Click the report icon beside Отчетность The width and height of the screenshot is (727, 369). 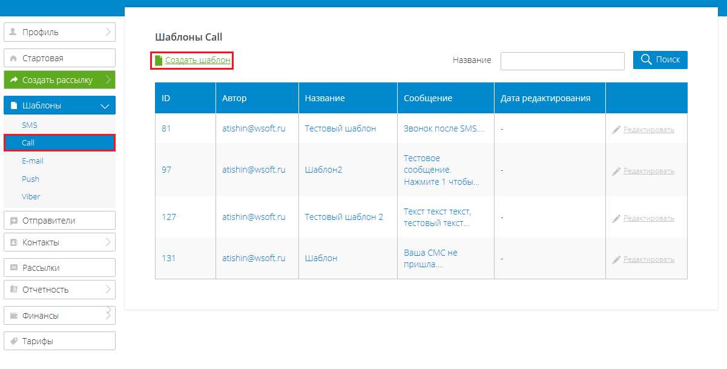[13, 290]
